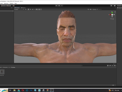Click the red X axis gizmo cone
122x92 pixels.
click(x=110, y=15)
